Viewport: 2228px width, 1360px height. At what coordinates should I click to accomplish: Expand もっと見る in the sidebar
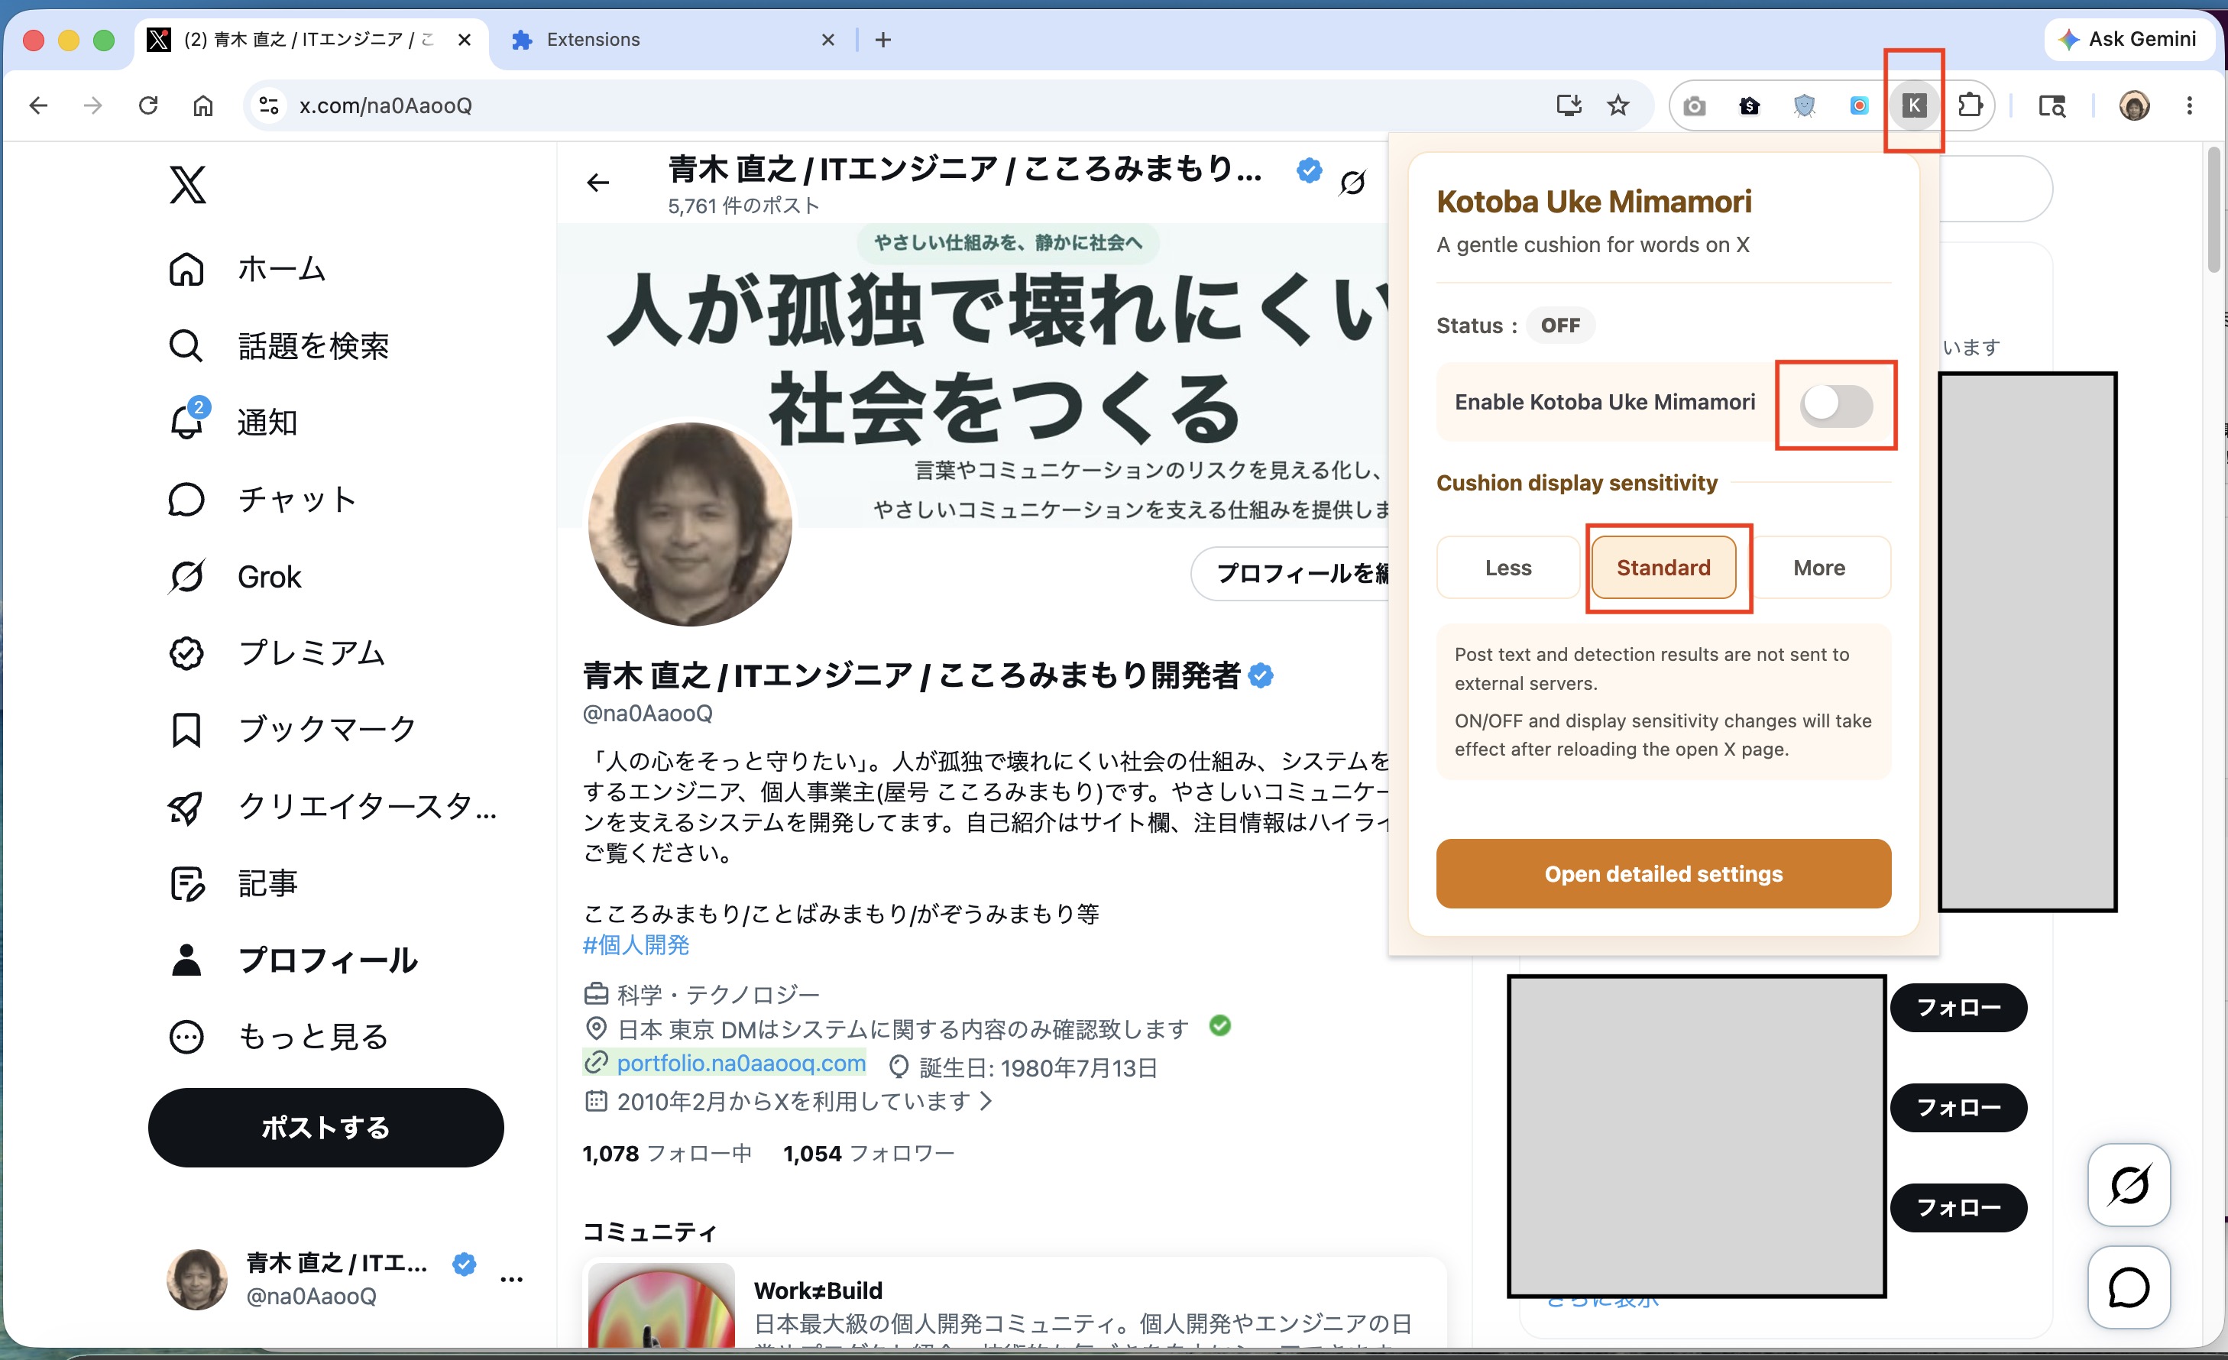[x=278, y=1037]
